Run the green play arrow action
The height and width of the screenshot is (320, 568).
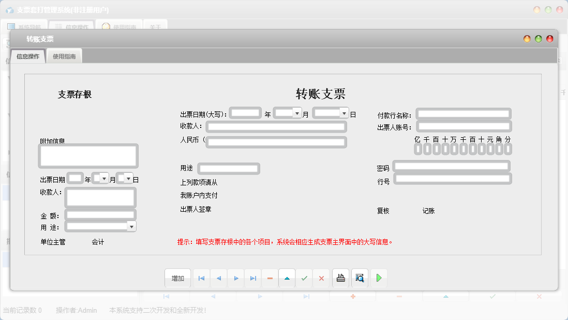(379, 278)
